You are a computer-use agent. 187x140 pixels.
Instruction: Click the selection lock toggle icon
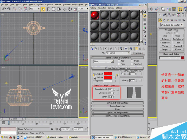[x=52, y=129]
